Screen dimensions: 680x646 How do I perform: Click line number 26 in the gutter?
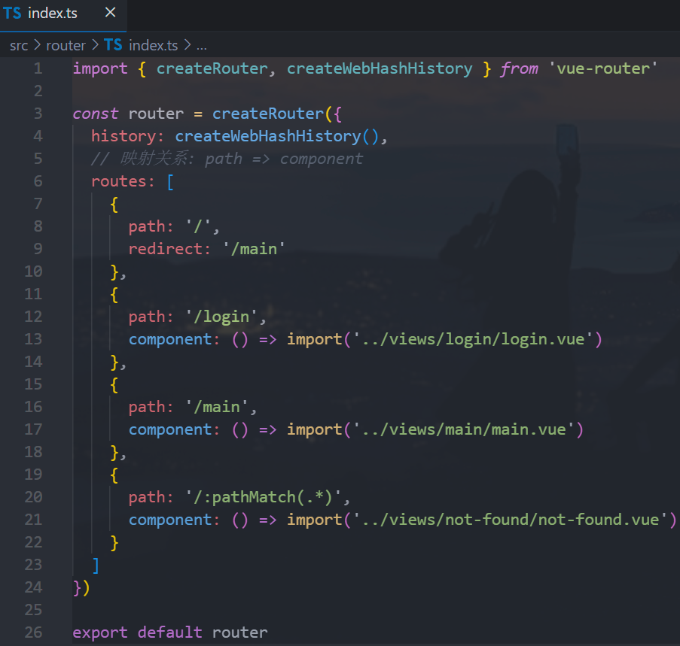tap(33, 632)
